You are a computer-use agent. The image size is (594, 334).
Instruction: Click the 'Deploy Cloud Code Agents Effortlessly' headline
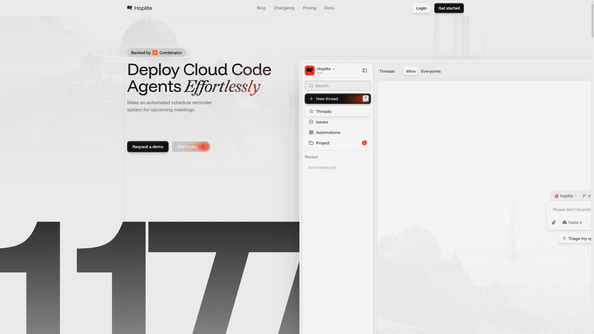(x=199, y=79)
